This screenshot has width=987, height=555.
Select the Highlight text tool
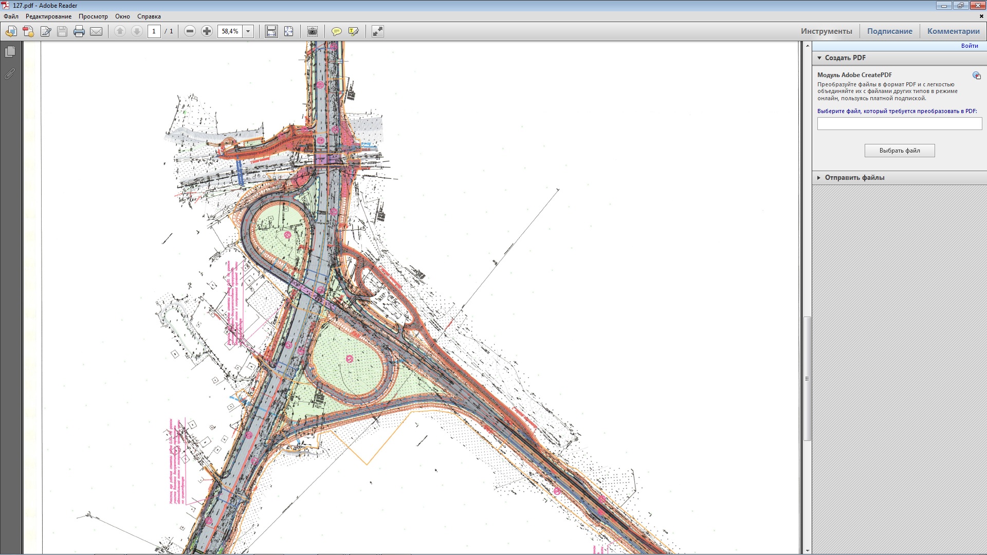tap(353, 31)
